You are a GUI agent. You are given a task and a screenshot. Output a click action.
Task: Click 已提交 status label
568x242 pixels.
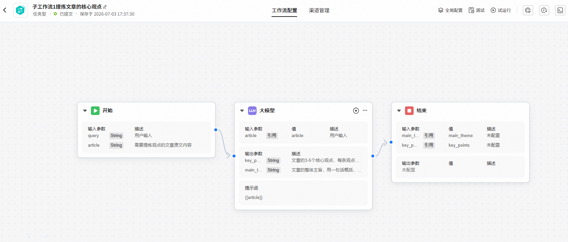pyautogui.click(x=66, y=14)
